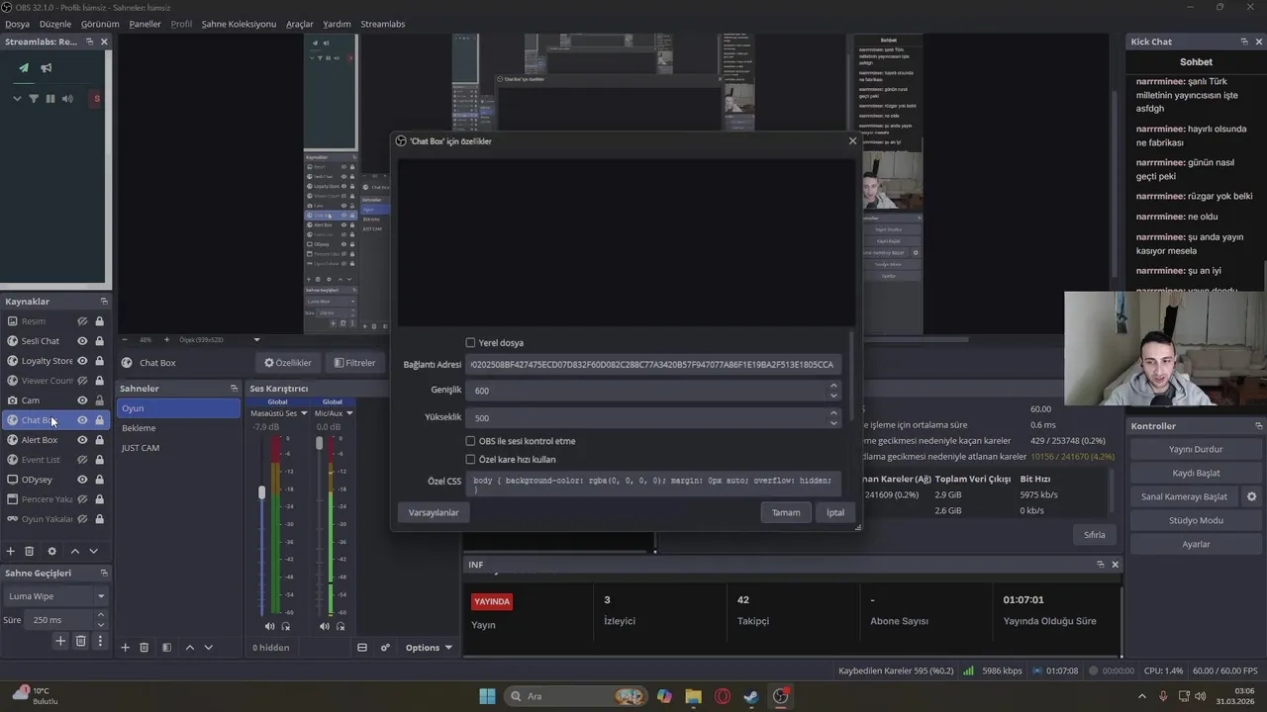
Task: Expand Masaüstü Ses channel menu arrow
Action: (304, 413)
